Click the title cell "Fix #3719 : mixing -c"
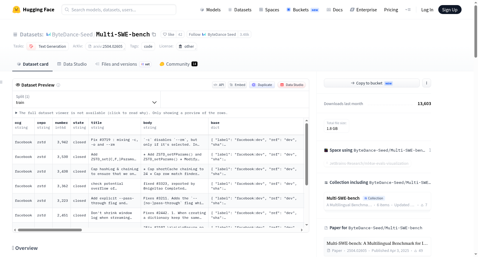The width and height of the screenshot is (478, 257). 115,142
